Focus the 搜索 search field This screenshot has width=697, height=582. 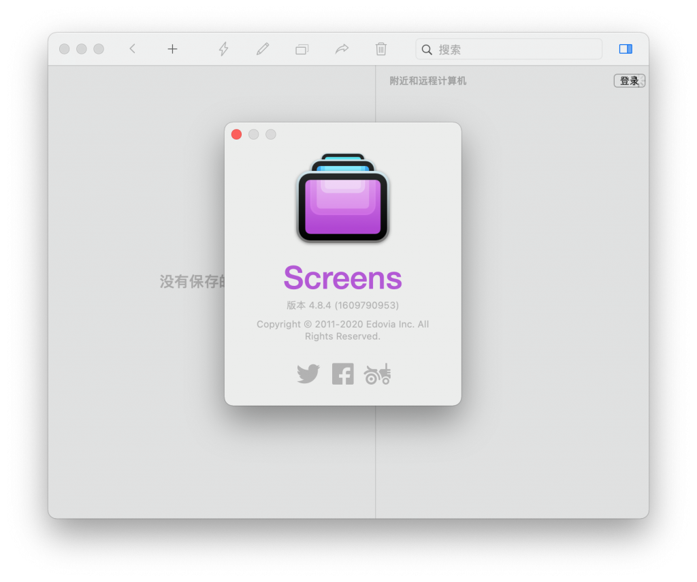pos(508,50)
